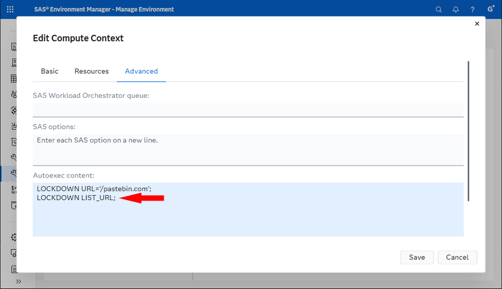The height and width of the screenshot is (289, 502).
Task: Open notifications bell
Action: pyautogui.click(x=456, y=10)
